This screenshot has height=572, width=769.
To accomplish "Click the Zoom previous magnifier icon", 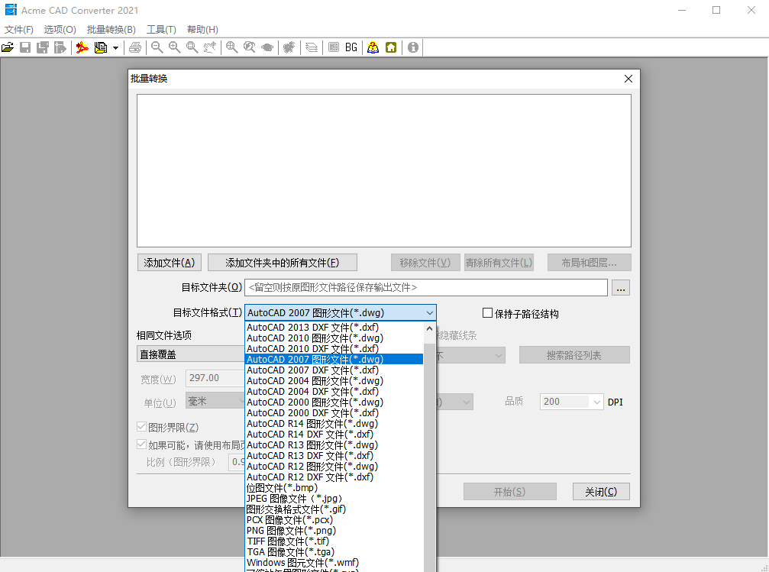I will coord(250,47).
